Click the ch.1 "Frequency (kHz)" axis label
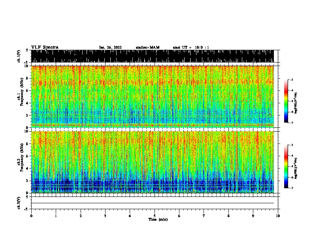 tap(22, 92)
